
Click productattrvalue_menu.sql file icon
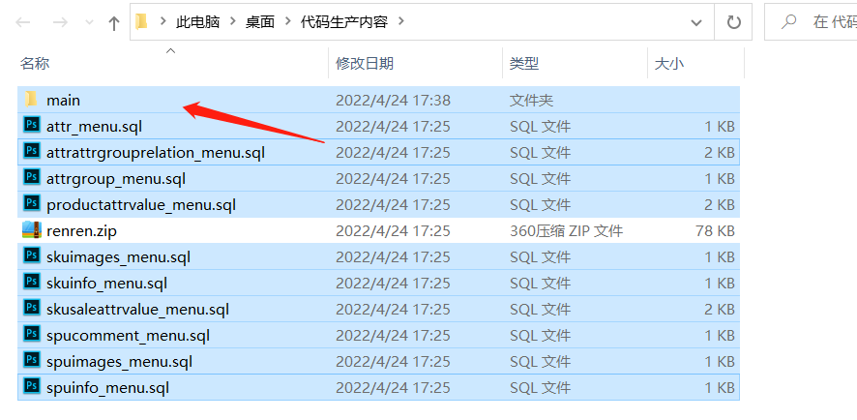[x=32, y=203]
